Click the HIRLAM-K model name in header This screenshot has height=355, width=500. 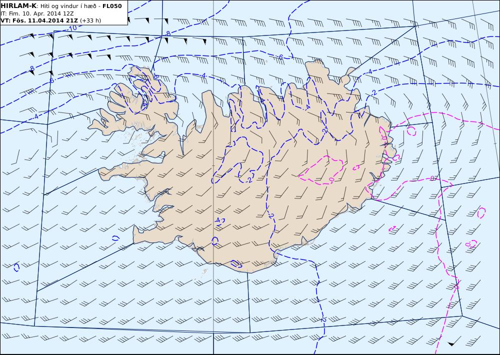pyautogui.click(x=19, y=5)
